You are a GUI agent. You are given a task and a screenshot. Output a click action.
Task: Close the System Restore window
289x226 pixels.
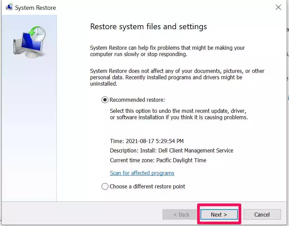(278, 7)
